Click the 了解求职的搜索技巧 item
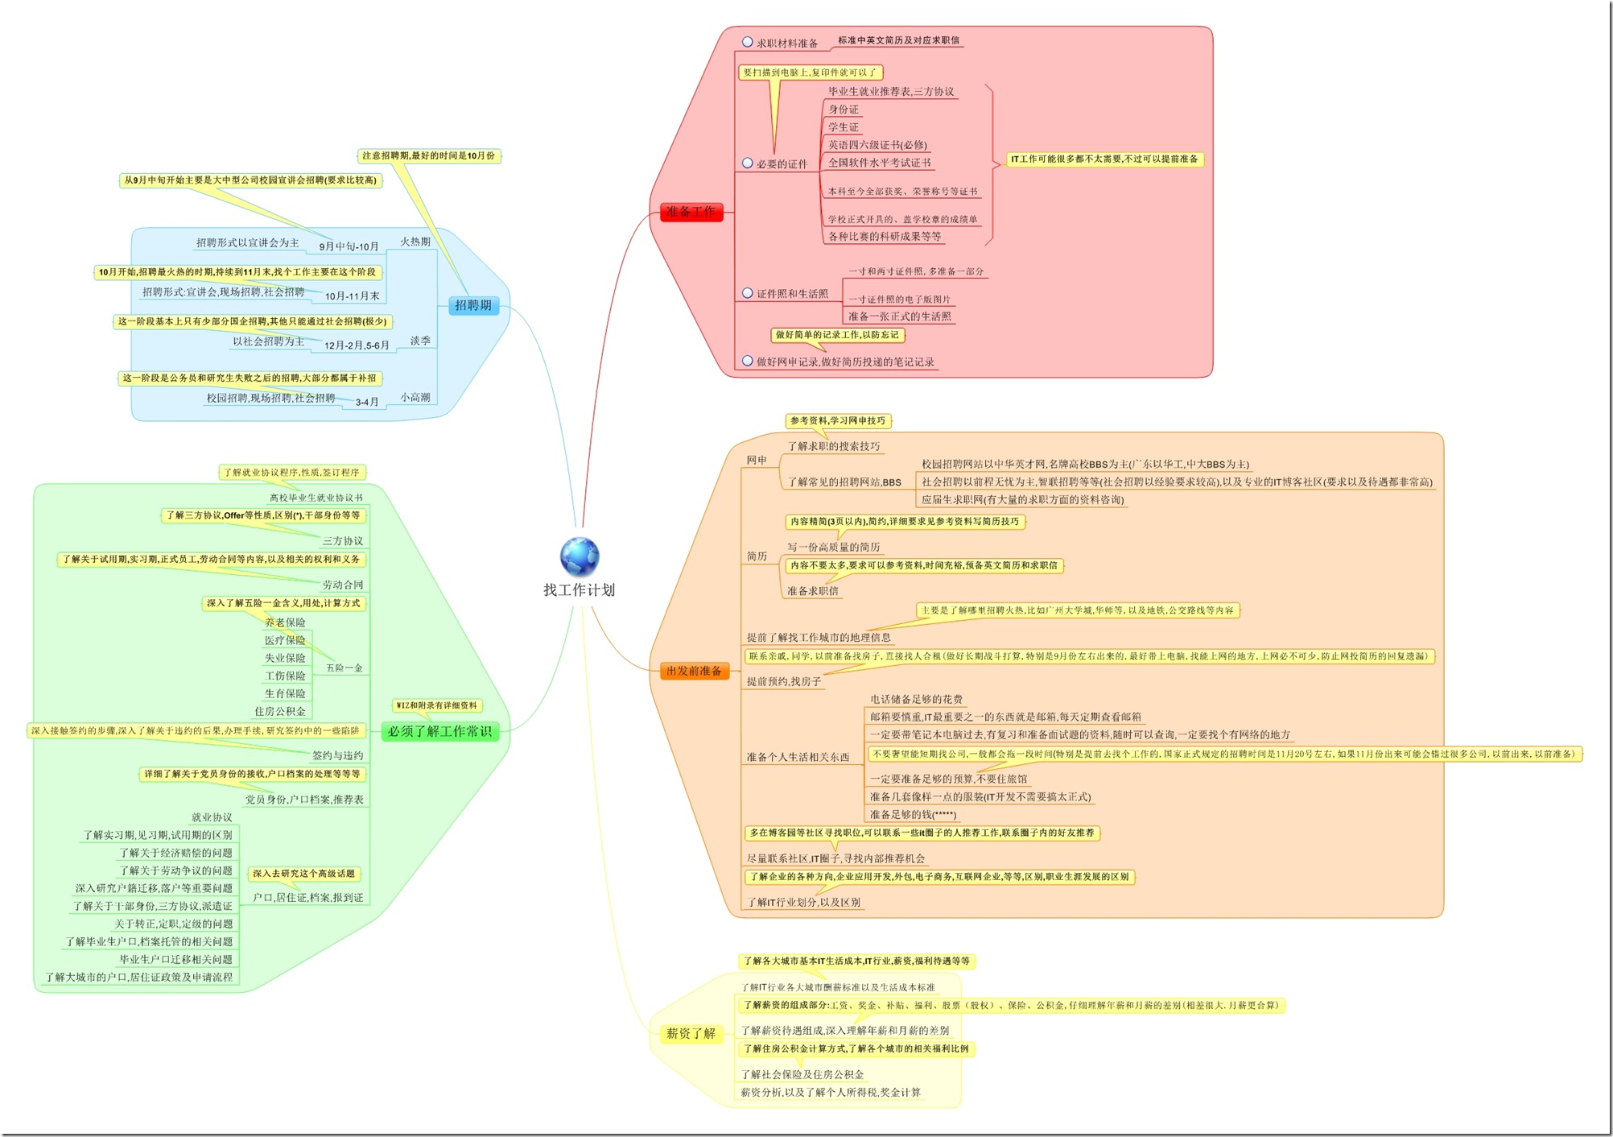Screen dimensions: 1613x1137 coord(834,446)
